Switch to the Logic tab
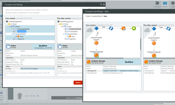Image resolution: width=175 pixels, height=105 pixels. pos(173,4)
